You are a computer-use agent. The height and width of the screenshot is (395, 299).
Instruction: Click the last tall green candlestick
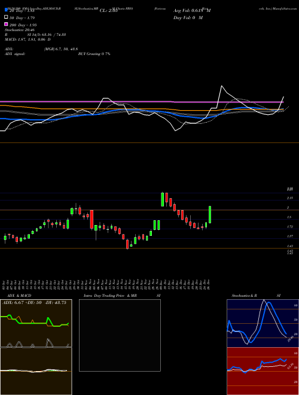[210, 215]
